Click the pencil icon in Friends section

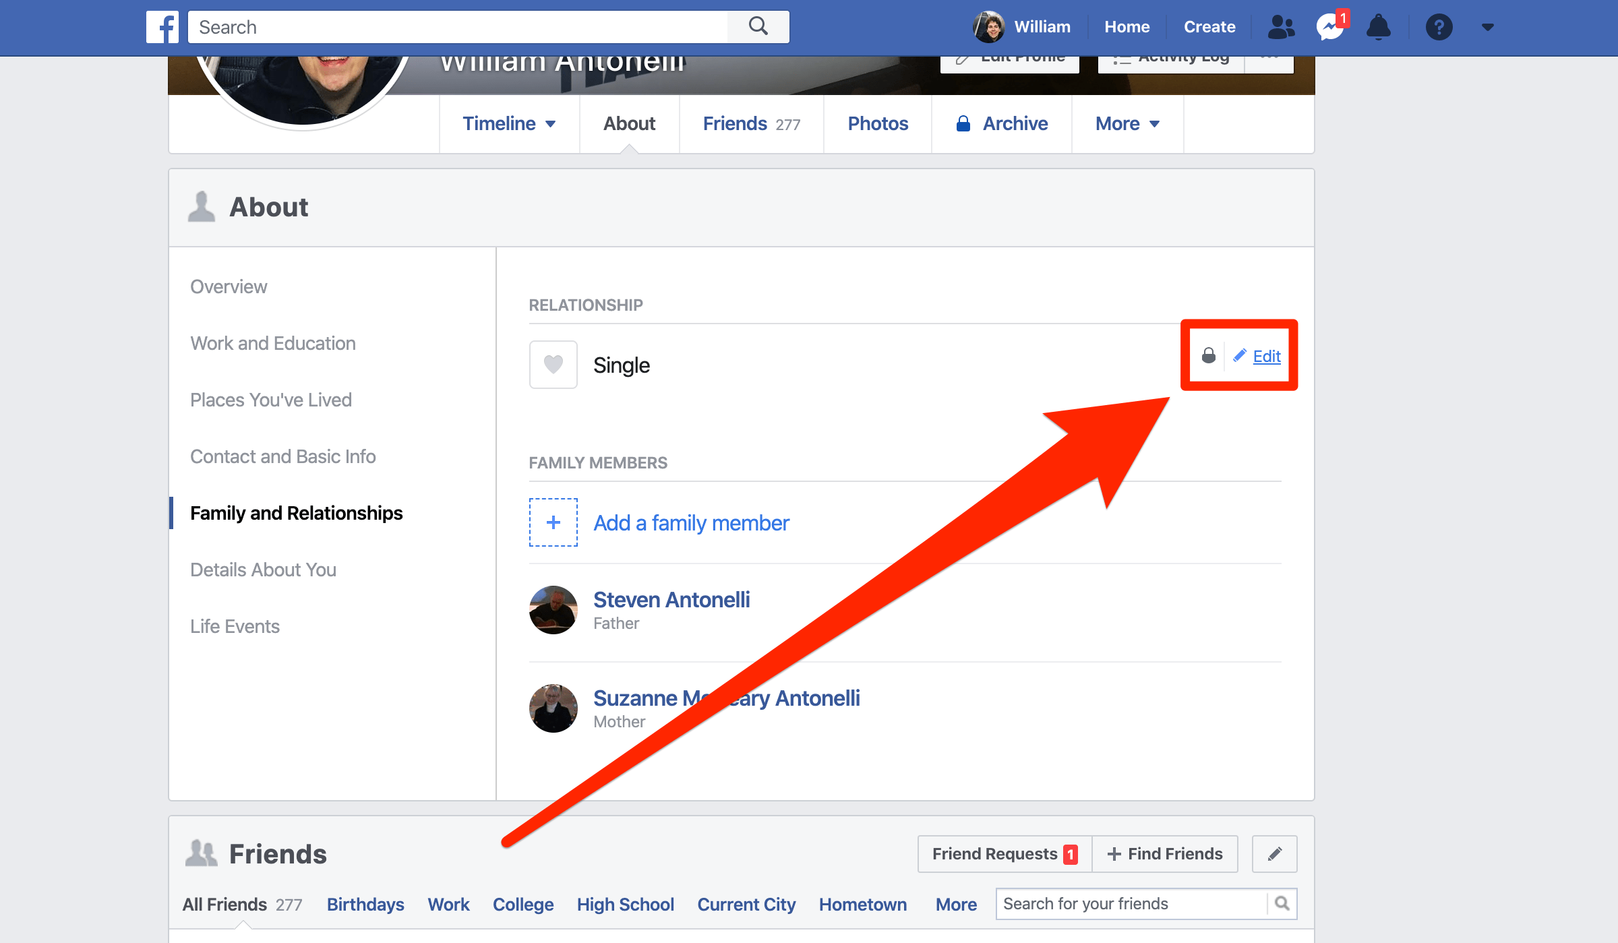point(1274,854)
